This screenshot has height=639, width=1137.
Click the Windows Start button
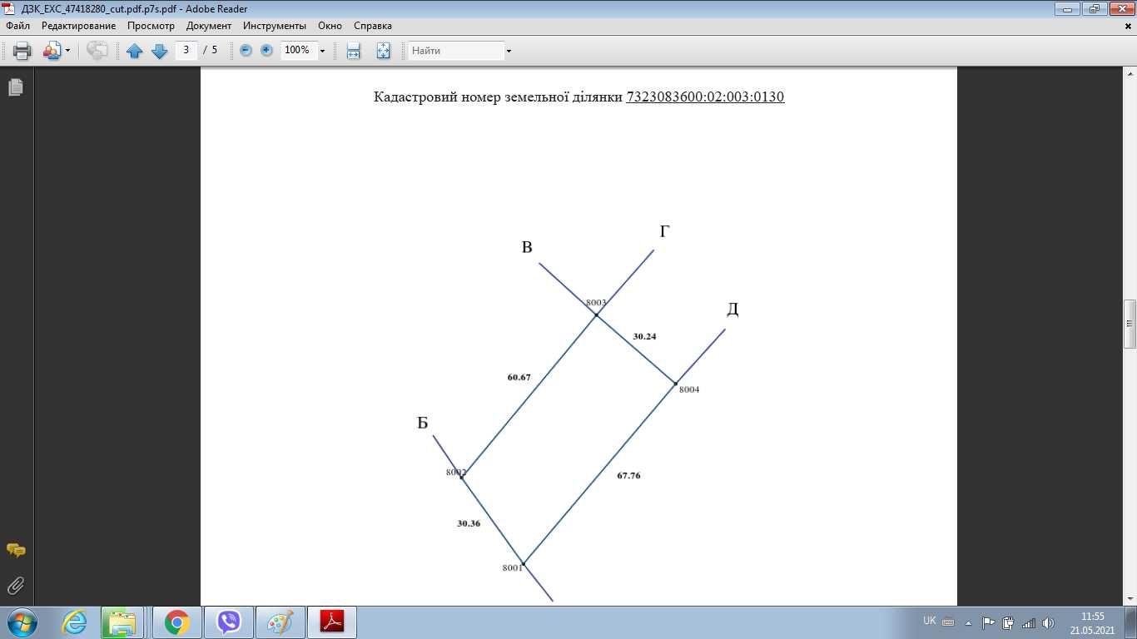tap(22, 622)
